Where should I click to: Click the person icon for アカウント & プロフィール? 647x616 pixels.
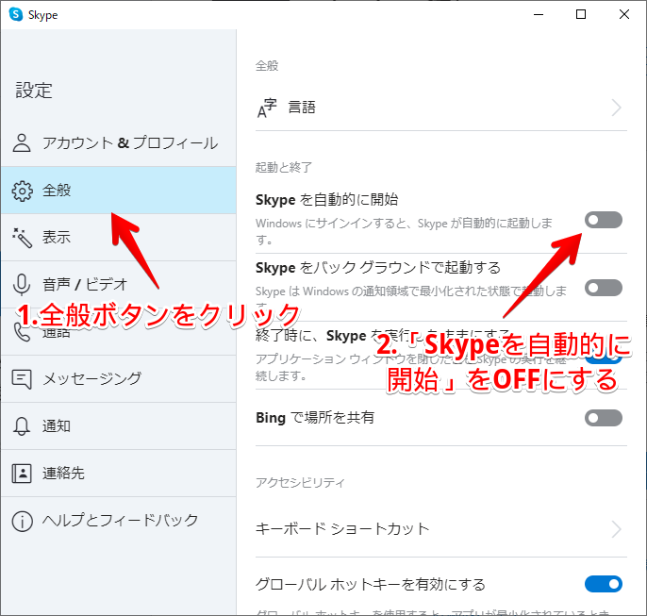(22, 143)
